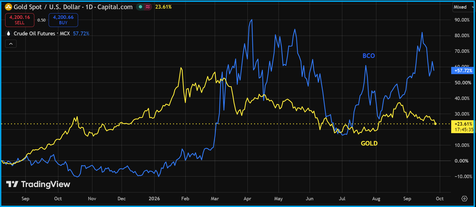Click the green market status dot
This screenshot has width=476, height=207.
pyautogui.click(x=140, y=7)
